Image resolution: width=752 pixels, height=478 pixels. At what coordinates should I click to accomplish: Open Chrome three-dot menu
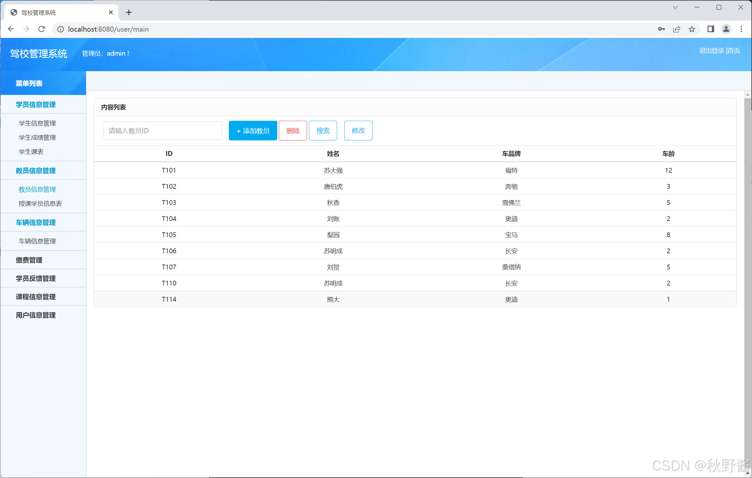[x=741, y=29]
